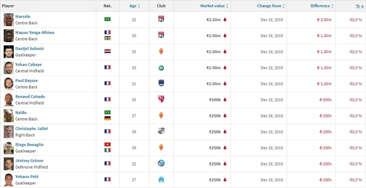The image size is (366, 188).
Task: Click Croatia flag beside Danijel Subasic
Action: pyautogui.click(x=108, y=51)
